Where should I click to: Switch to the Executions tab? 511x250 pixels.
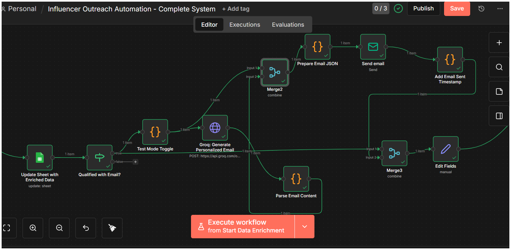[x=245, y=25]
